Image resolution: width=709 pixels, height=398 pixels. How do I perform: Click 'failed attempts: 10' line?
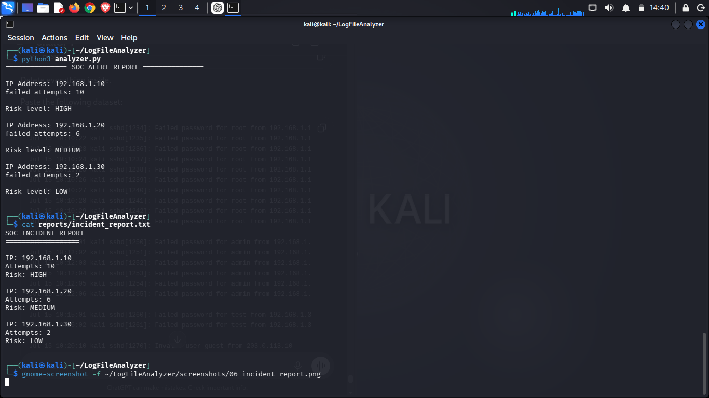(45, 92)
